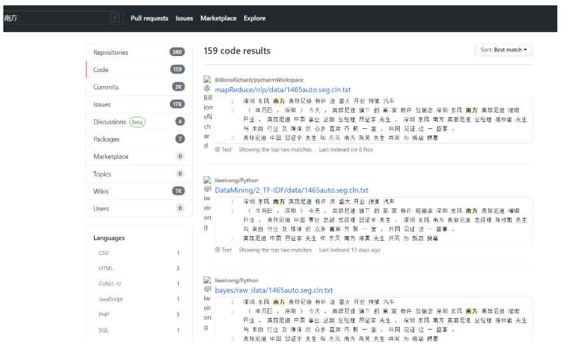578x353 pixels.
Task: Click the Languages section heading
Action: coord(109,238)
